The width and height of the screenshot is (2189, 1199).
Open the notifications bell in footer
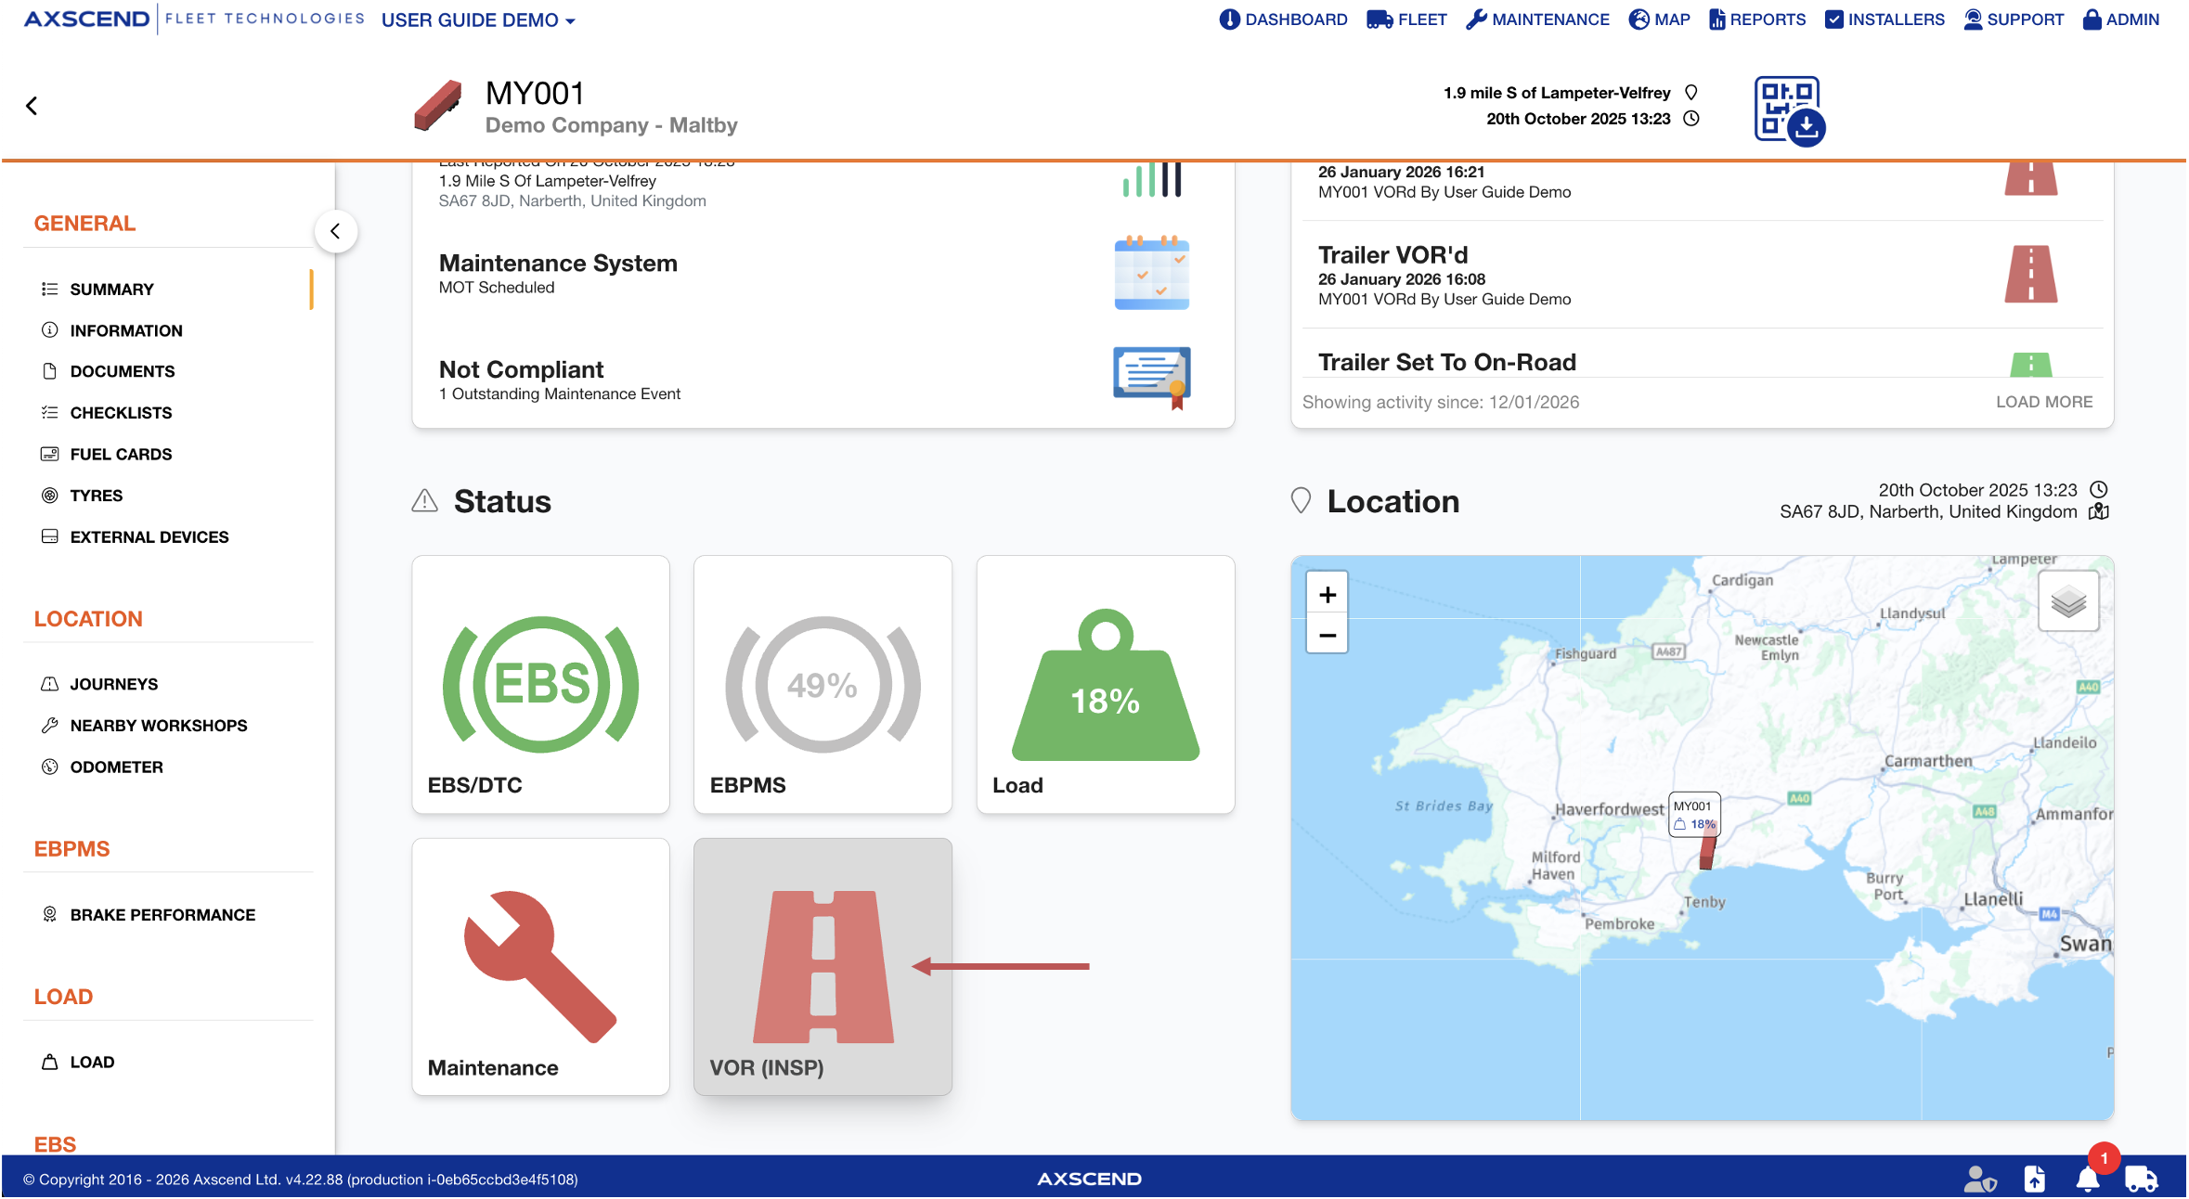tap(2088, 1179)
